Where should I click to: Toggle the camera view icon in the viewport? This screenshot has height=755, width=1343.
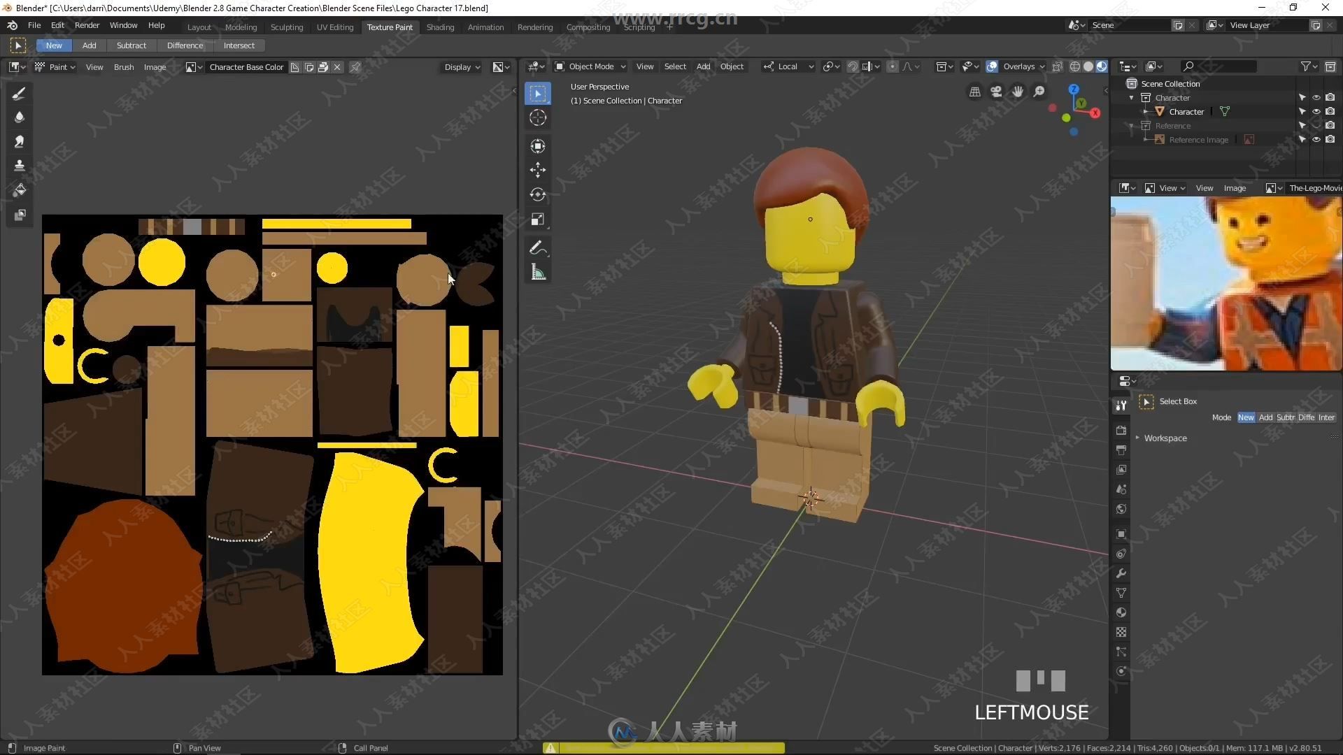pyautogui.click(x=996, y=92)
